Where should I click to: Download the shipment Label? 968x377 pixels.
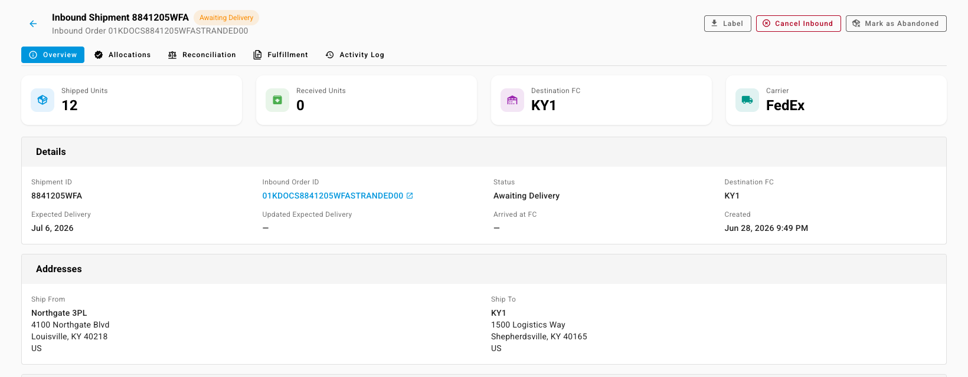(x=728, y=24)
